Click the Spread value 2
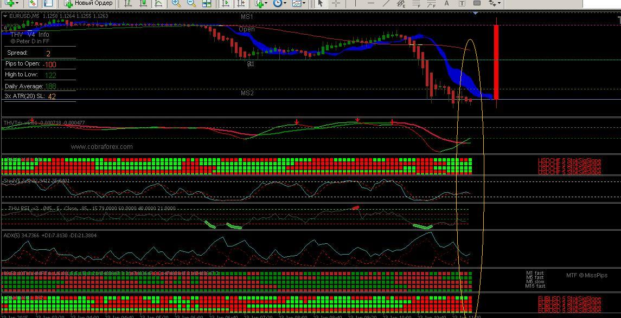This screenshot has width=621, height=318. click(48, 54)
